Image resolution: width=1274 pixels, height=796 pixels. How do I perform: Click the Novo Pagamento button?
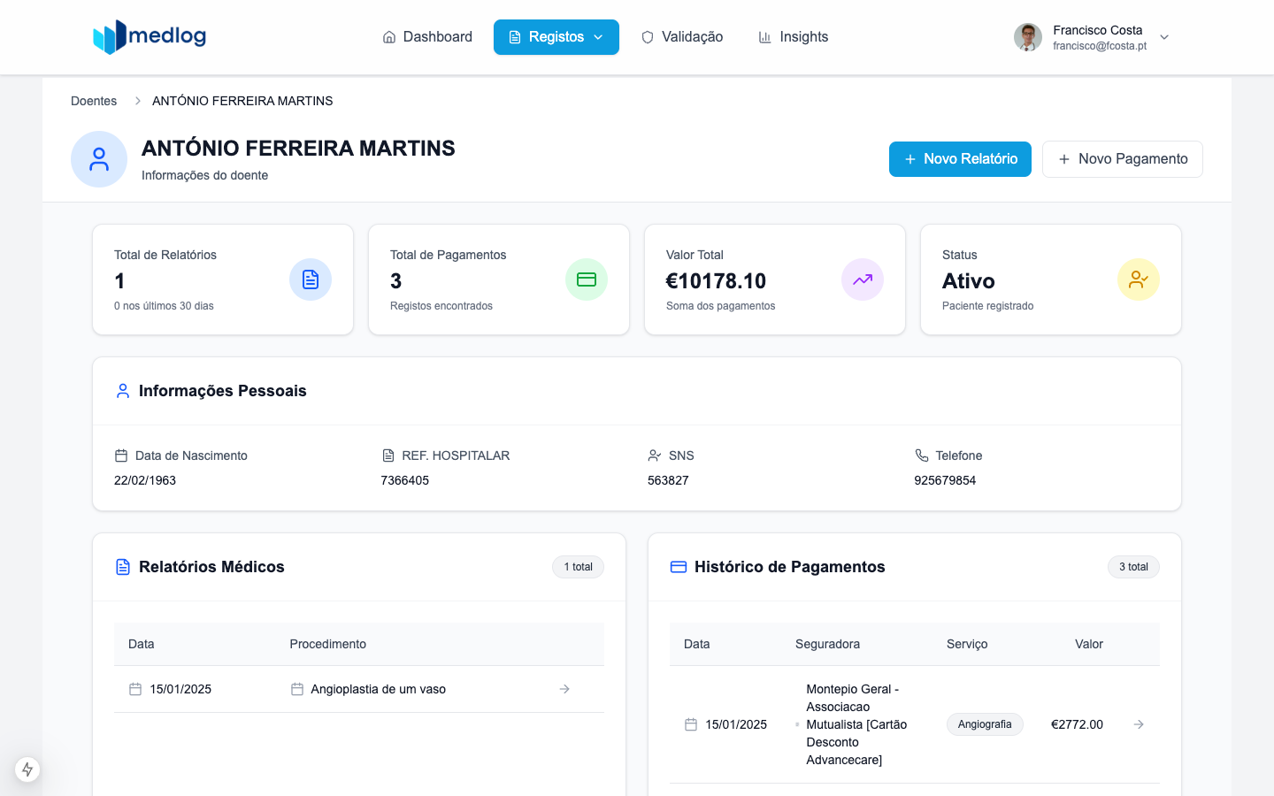coord(1122,159)
